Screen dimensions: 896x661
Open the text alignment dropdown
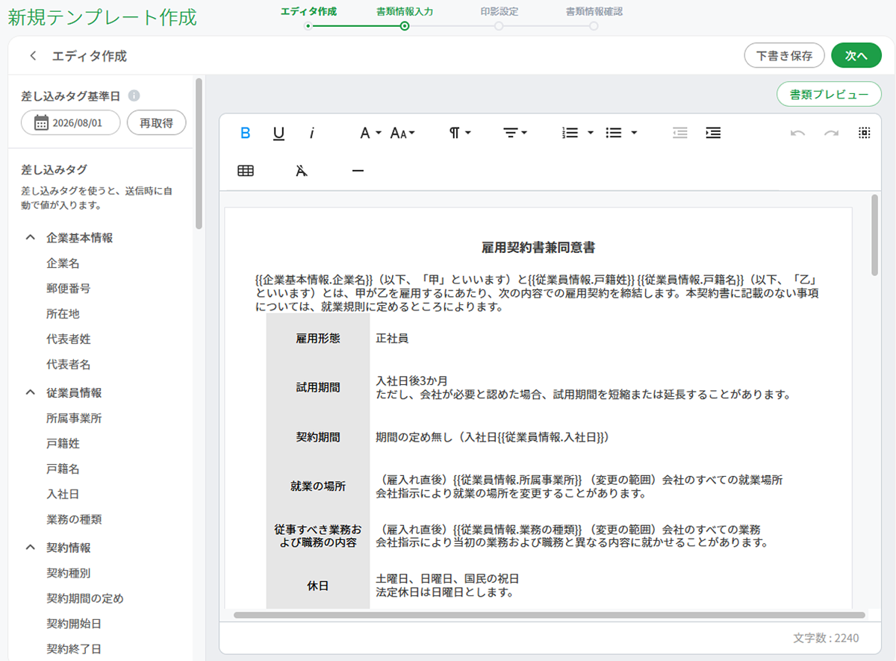pyautogui.click(x=514, y=133)
